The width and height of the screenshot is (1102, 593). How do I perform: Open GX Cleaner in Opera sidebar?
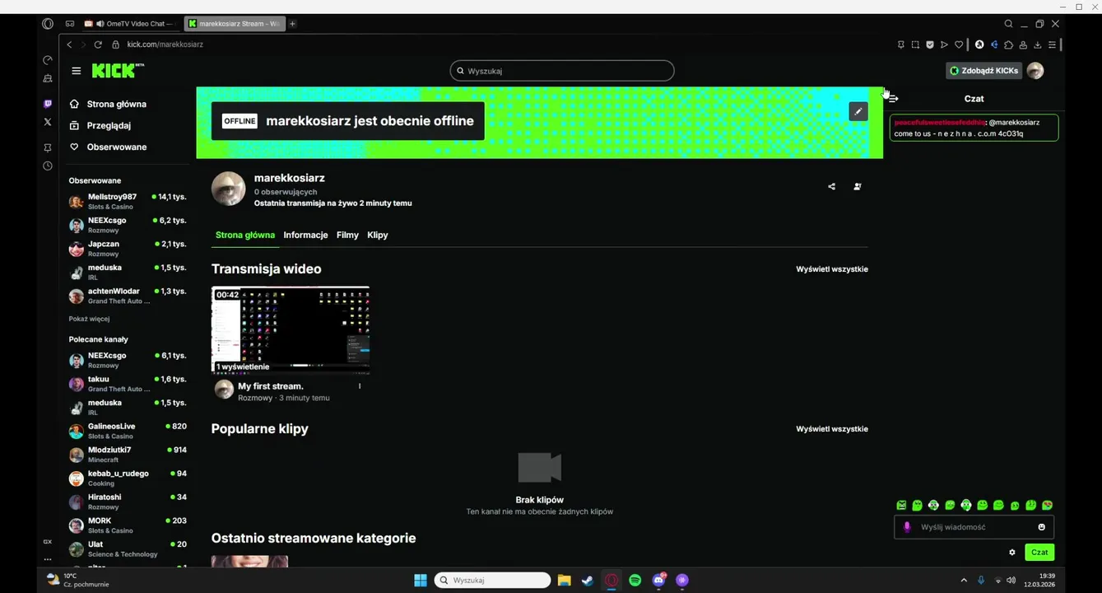48,79
